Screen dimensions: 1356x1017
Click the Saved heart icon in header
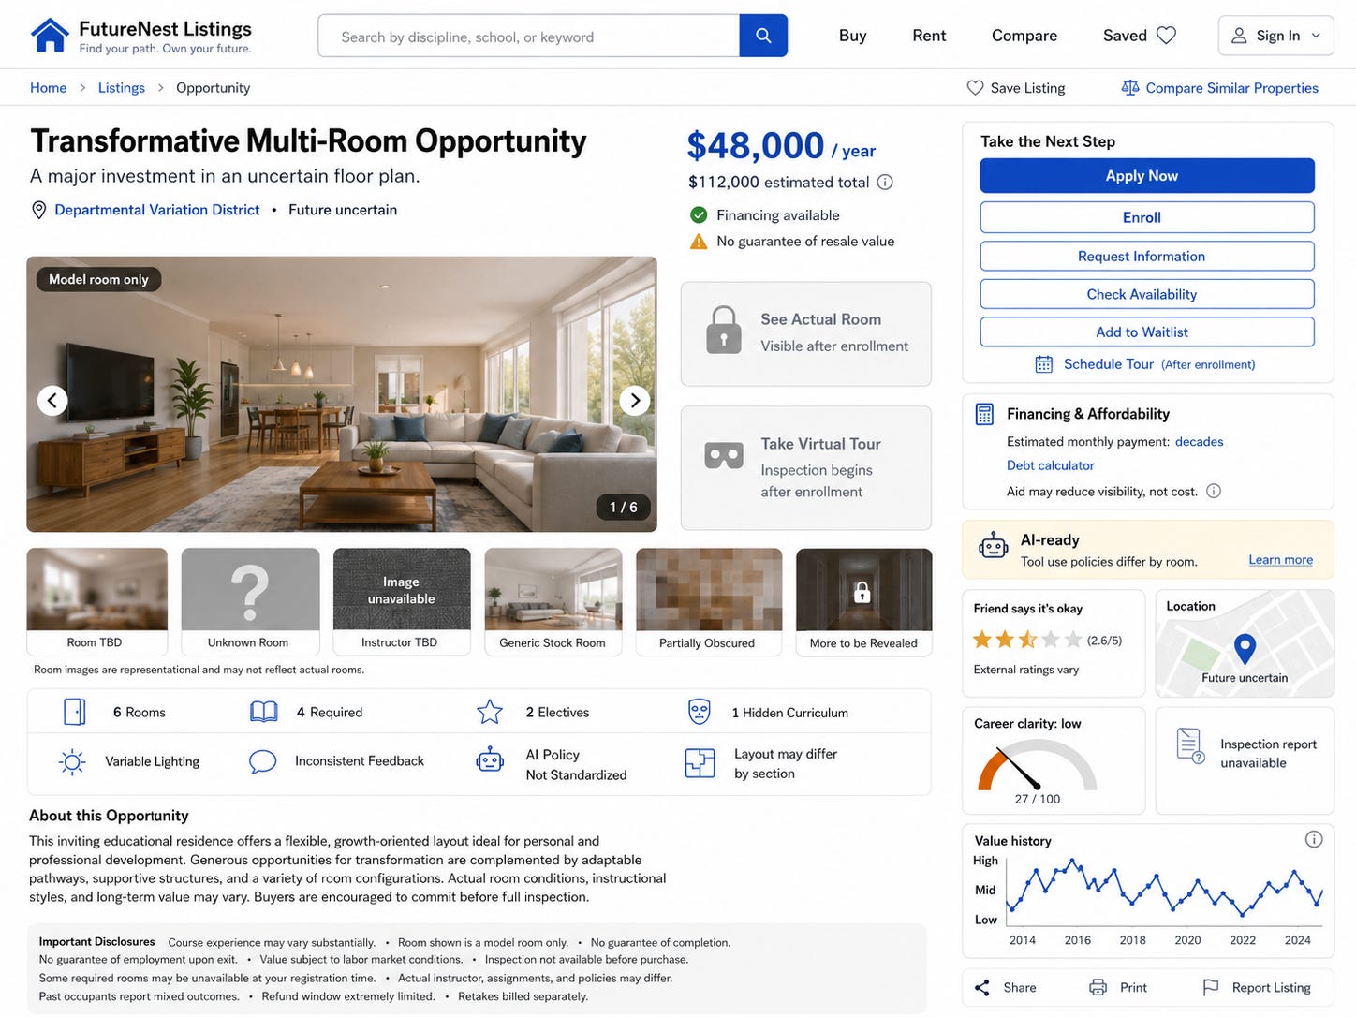(x=1166, y=36)
